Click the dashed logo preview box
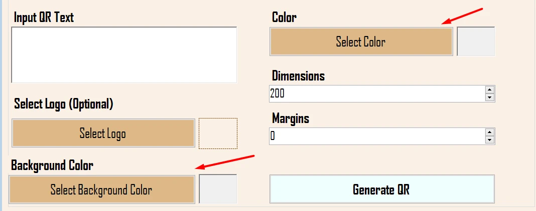This screenshot has width=536, height=211. (x=218, y=133)
